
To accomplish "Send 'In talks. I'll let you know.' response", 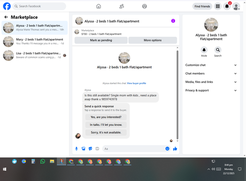I will coord(106,125).
